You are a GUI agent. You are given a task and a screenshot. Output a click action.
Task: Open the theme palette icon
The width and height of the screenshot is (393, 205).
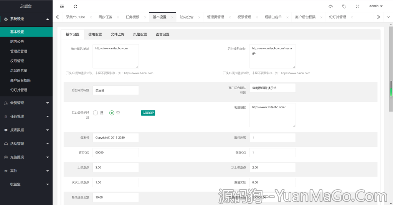tap(330, 6)
